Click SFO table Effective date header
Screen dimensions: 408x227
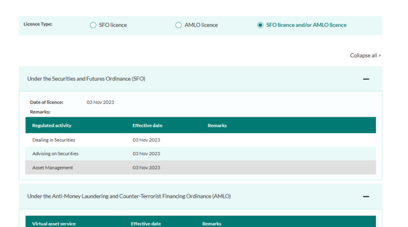click(147, 125)
